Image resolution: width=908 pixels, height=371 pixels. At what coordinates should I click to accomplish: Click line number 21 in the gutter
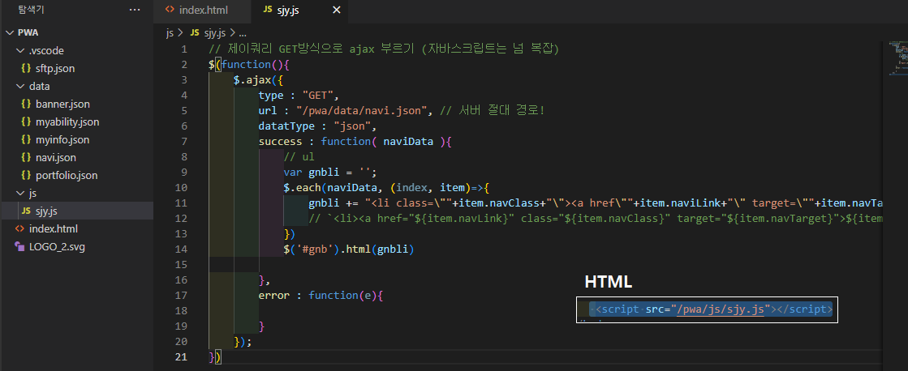click(x=181, y=356)
